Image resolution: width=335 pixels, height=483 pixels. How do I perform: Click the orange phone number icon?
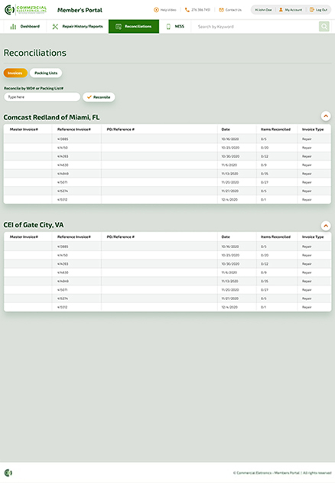187,10
